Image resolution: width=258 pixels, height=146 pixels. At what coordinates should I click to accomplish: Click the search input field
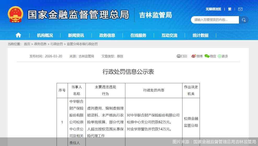point(215,20)
